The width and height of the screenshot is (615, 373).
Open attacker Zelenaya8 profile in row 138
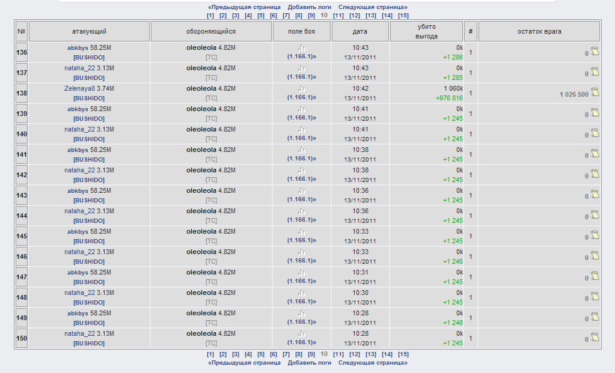pyautogui.click(x=80, y=88)
